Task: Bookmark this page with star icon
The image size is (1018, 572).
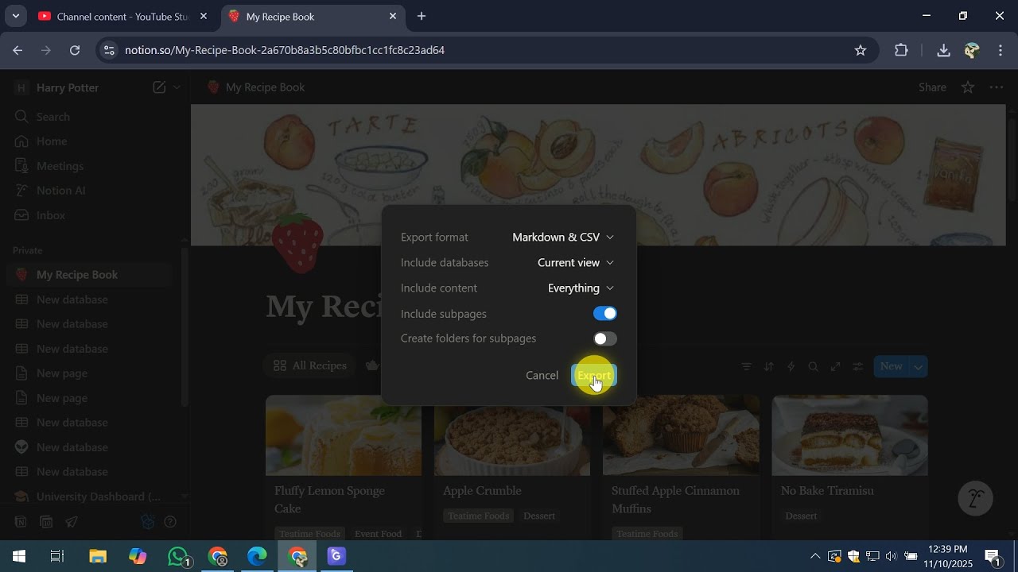Action: tap(861, 50)
